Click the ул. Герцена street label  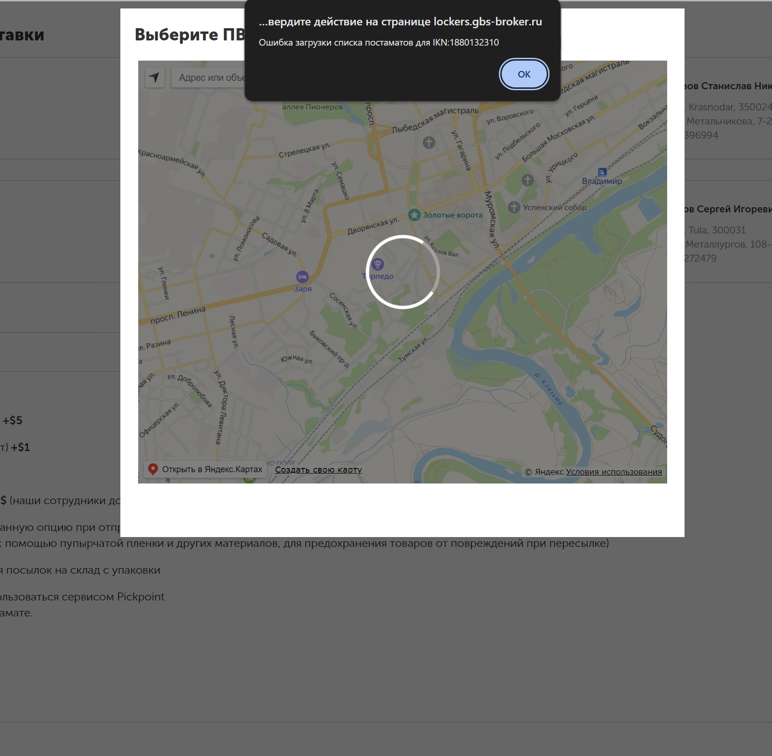pos(581,106)
